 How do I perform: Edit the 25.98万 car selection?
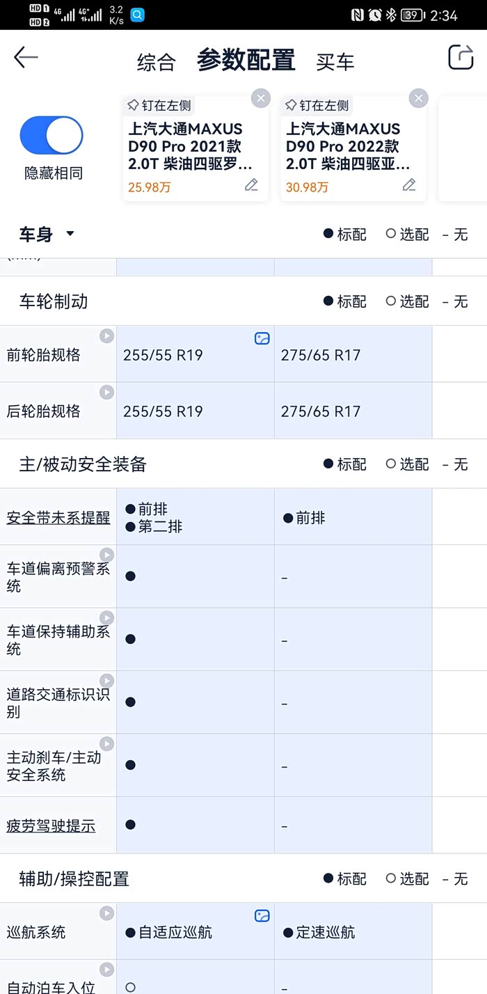click(251, 185)
